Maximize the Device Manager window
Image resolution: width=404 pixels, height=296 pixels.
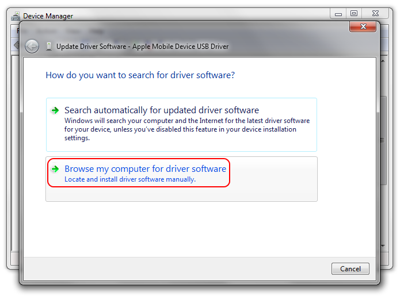click(353, 13)
